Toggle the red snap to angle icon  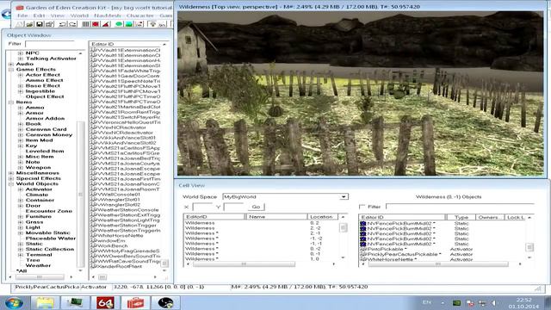96,24
